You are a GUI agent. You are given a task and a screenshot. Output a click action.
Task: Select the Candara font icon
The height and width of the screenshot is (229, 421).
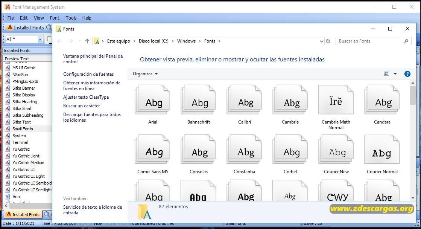pos(382,100)
